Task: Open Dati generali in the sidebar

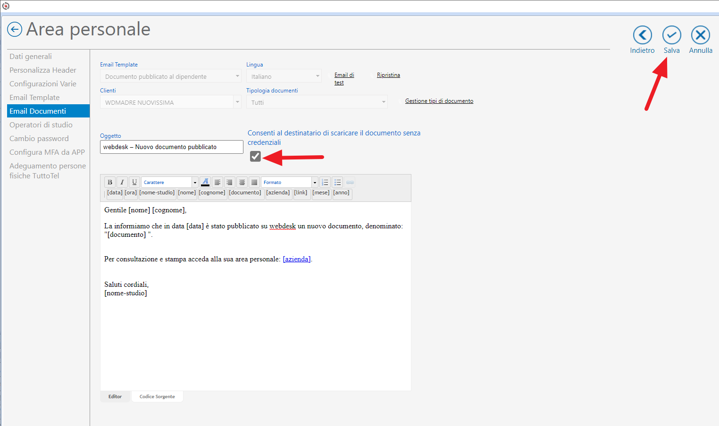Action: coord(31,56)
